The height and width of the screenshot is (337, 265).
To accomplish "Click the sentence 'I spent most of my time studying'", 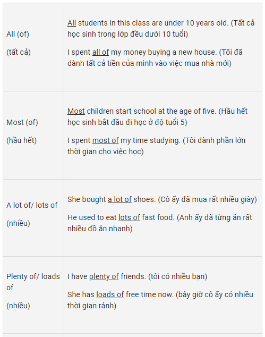I will pos(124,140).
